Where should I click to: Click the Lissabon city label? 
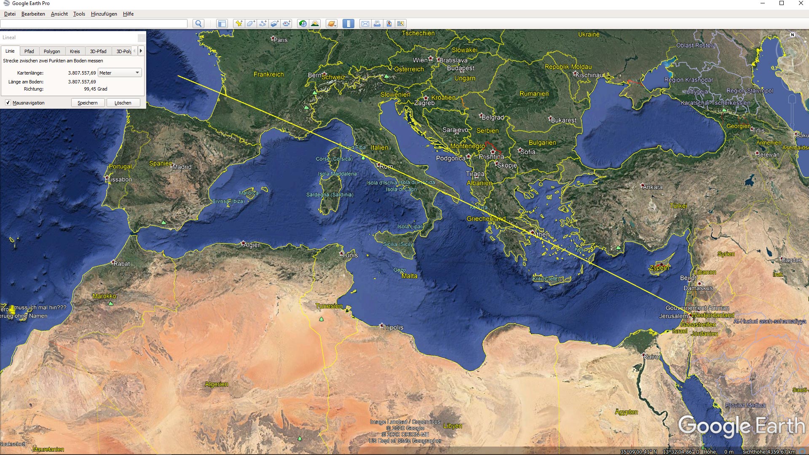[120, 179]
